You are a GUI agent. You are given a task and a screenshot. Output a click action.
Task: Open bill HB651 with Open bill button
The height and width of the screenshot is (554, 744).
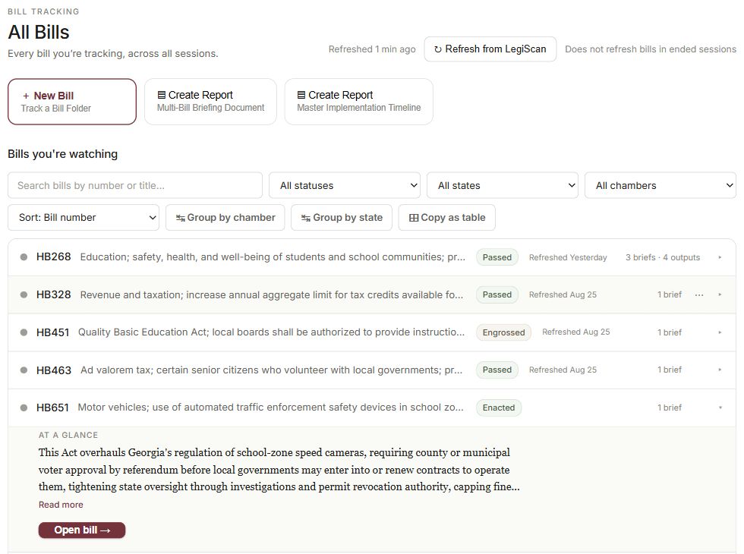82,530
